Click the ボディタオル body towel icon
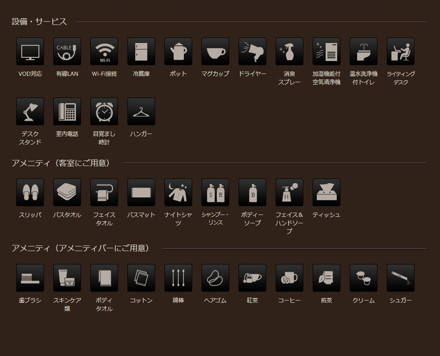Viewport: 440px width, 356px height. [x=104, y=278]
